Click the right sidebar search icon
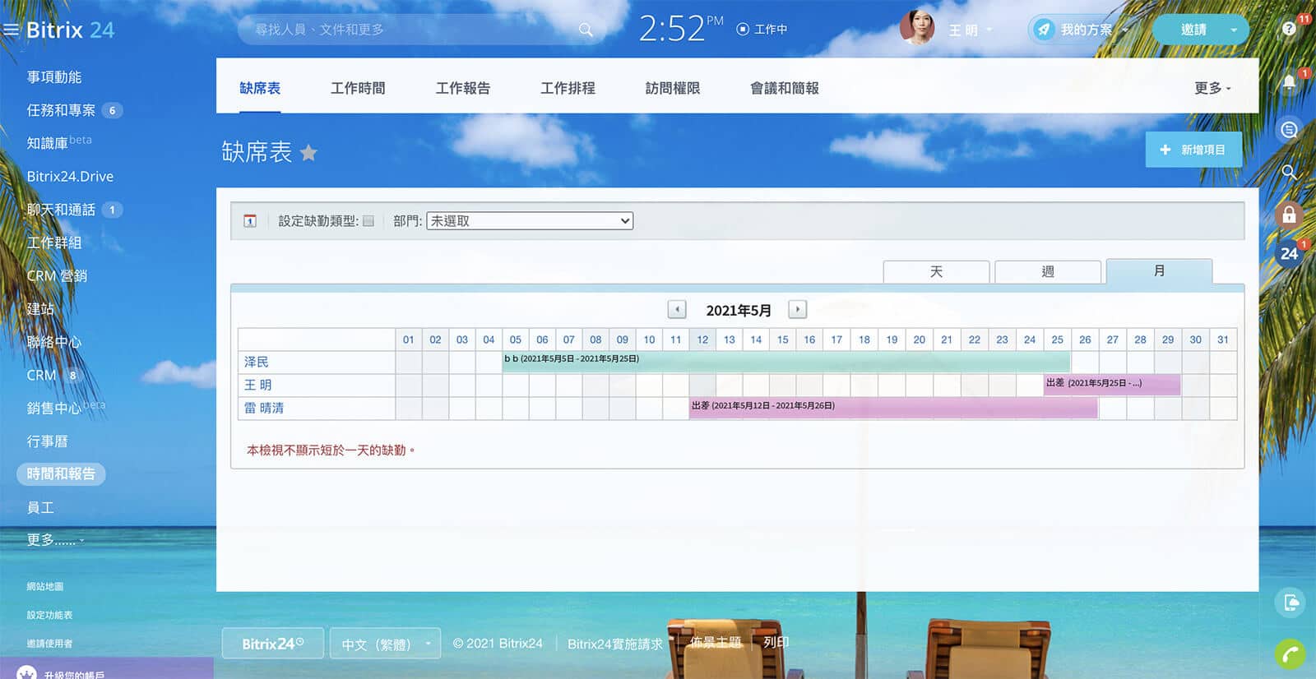 1289,172
